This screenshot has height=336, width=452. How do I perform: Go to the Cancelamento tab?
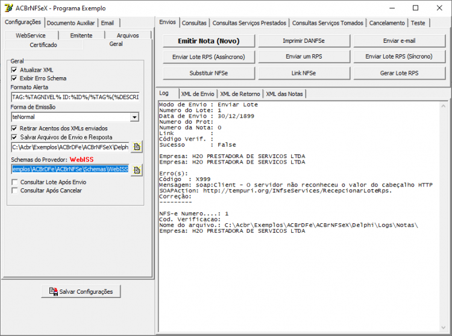(387, 23)
